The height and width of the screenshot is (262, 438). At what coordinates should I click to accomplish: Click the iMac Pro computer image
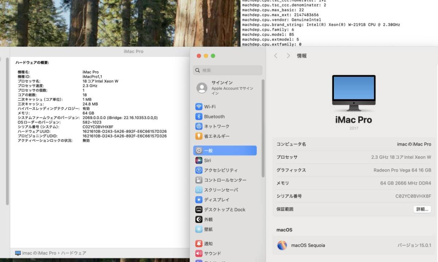pyautogui.click(x=354, y=93)
